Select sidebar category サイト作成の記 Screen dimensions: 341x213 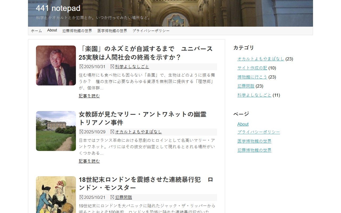coord(252,68)
